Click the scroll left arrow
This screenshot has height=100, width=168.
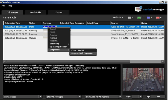click(x=5, y=61)
